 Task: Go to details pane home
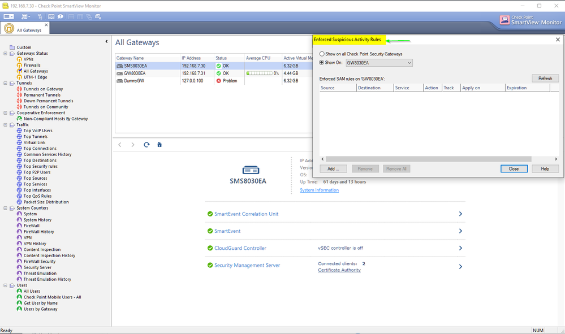click(159, 145)
